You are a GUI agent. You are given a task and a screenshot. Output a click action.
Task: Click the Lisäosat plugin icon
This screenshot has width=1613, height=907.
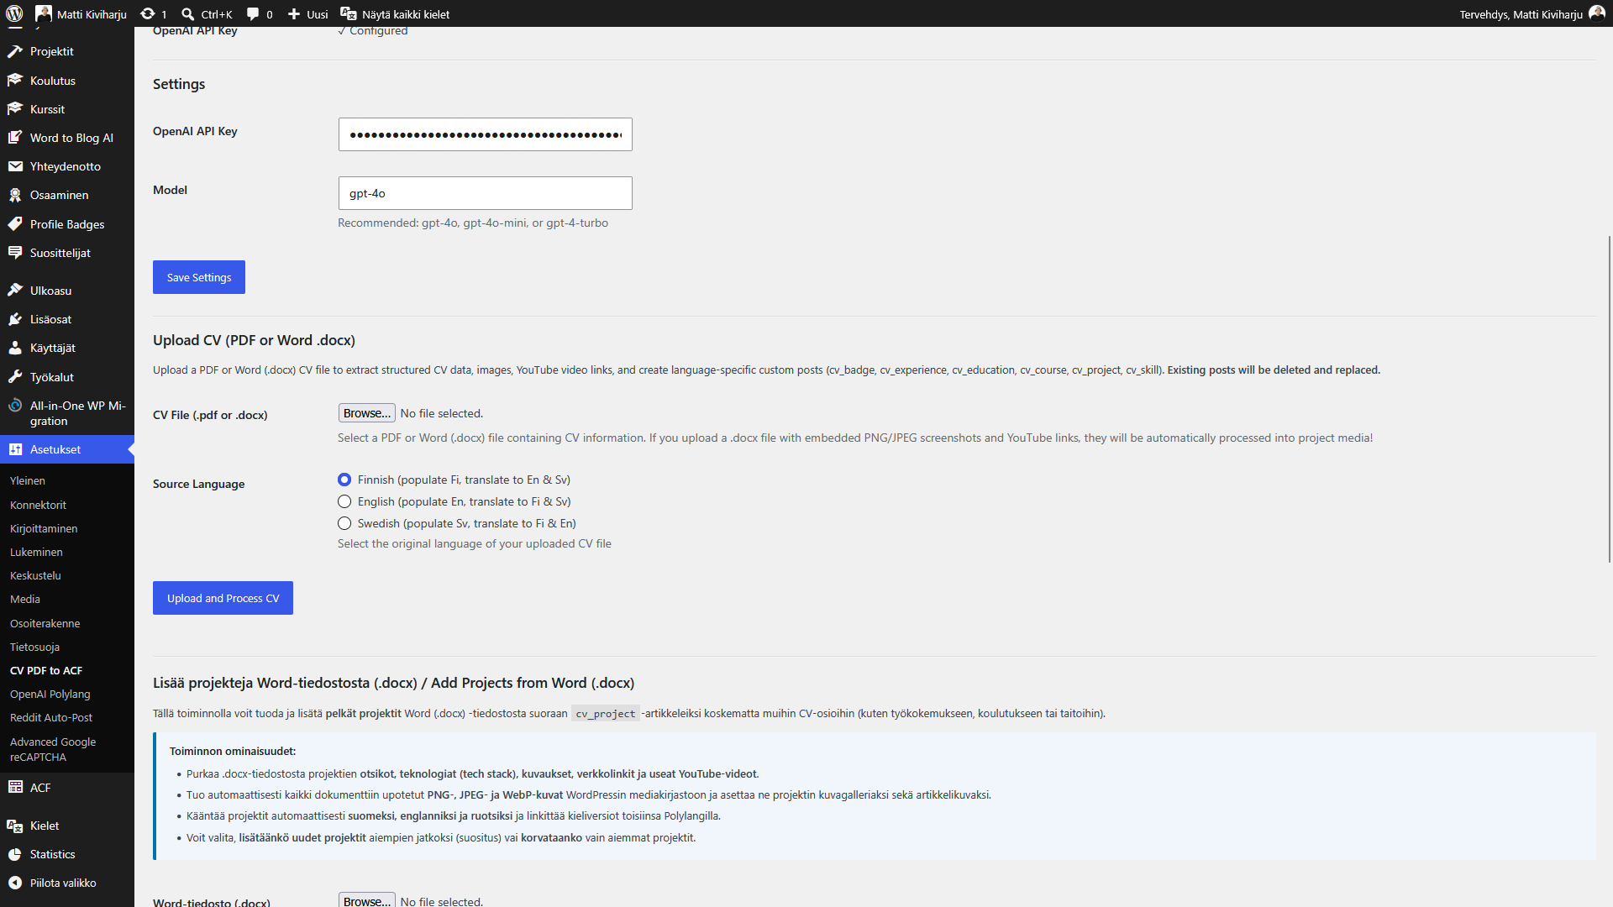pos(15,319)
